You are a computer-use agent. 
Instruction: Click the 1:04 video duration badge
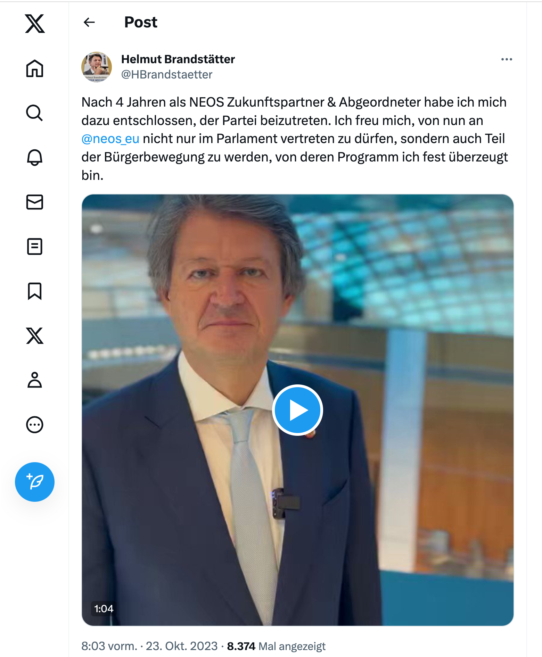click(x=104, y=608)
